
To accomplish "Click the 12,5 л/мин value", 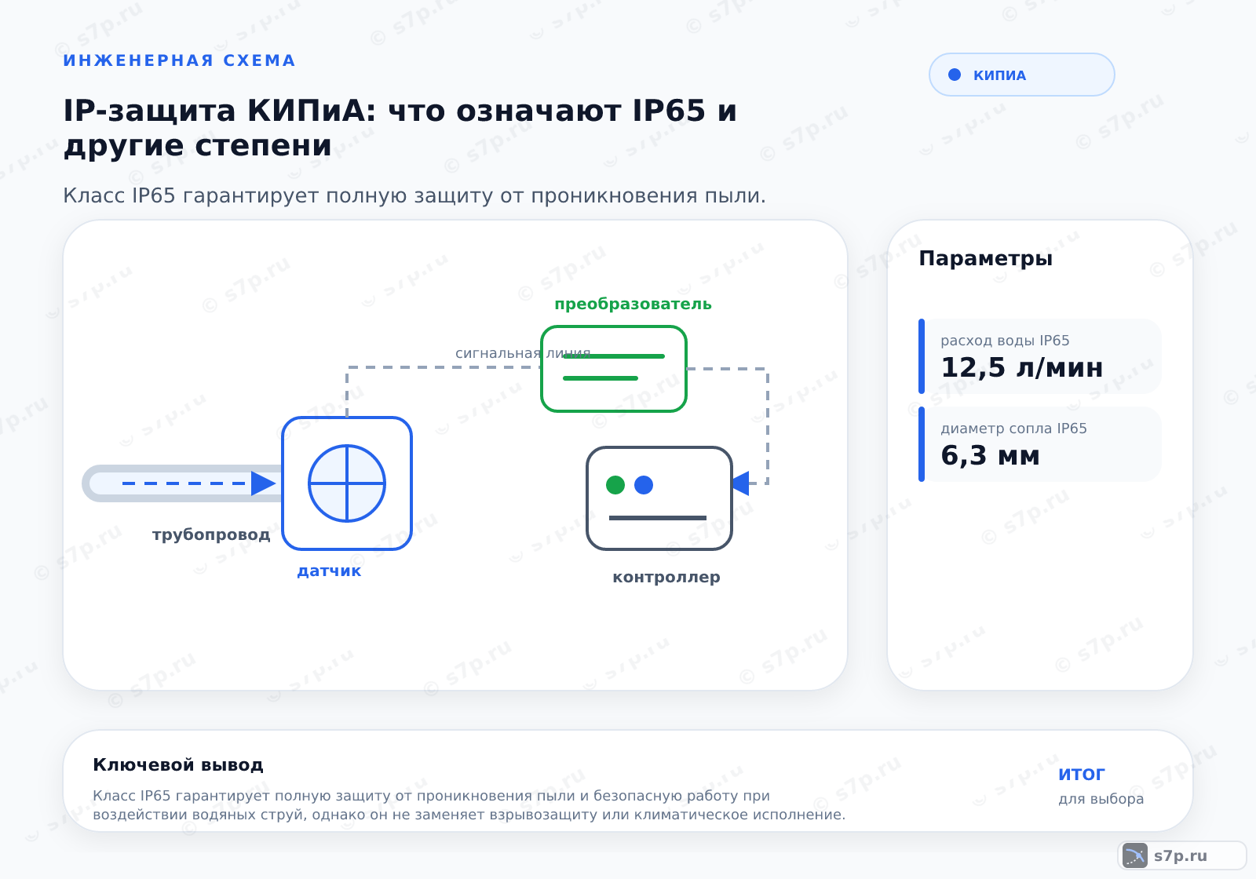I will pyautogui.click(x=1022, y=368).
